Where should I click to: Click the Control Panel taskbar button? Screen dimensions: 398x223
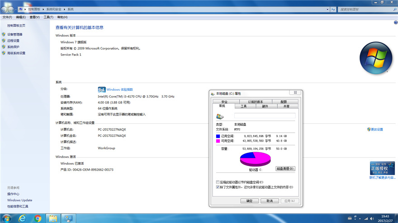(x=68, y=218)
